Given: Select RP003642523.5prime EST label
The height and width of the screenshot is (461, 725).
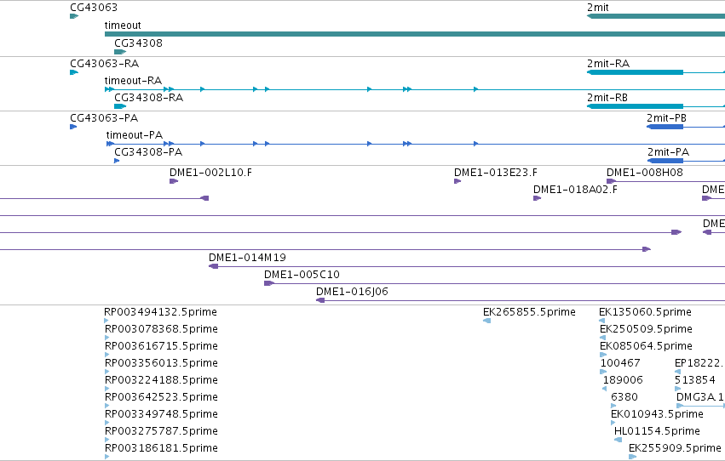Looking at the screenshot, I should (161, 397).
